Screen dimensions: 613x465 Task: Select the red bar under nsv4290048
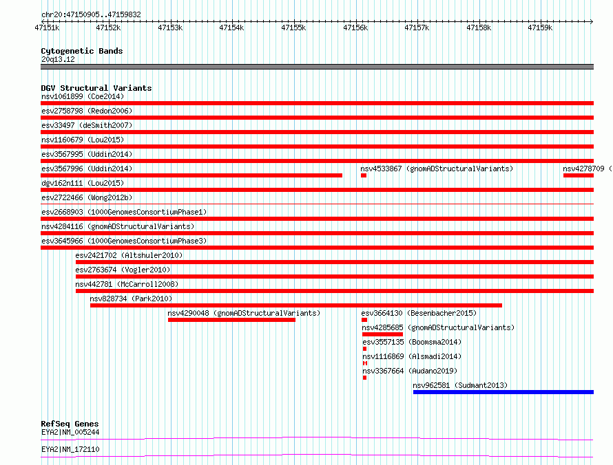(x=231, y=320)
